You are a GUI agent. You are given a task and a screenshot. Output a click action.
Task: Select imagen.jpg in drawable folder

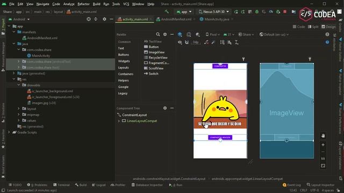[x=42, y=103]
